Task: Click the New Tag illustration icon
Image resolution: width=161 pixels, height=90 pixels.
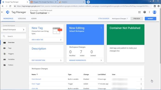Action: 57,31
